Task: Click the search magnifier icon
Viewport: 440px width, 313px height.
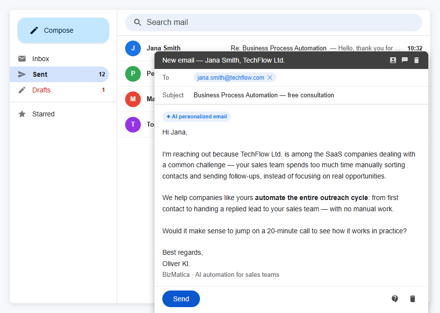Action: (137, 22)
